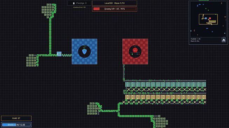Screen dimensions: 229x128
Task: Click the first X-shaped tile under teal towers
Action: 129,90
